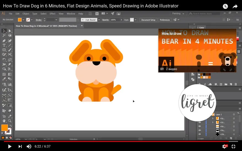Image resolution: width=242 pixels, height=151 pixels.
Task: Expand the second <Gr... group in Layers
Action: [213, 122]
